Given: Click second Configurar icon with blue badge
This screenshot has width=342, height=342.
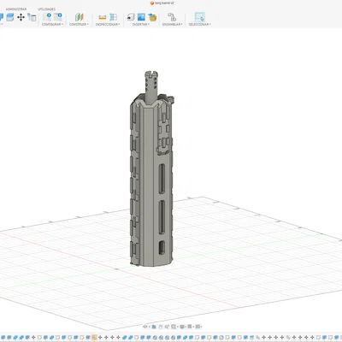Looking at the screenshot, I should tap(58, 17).
